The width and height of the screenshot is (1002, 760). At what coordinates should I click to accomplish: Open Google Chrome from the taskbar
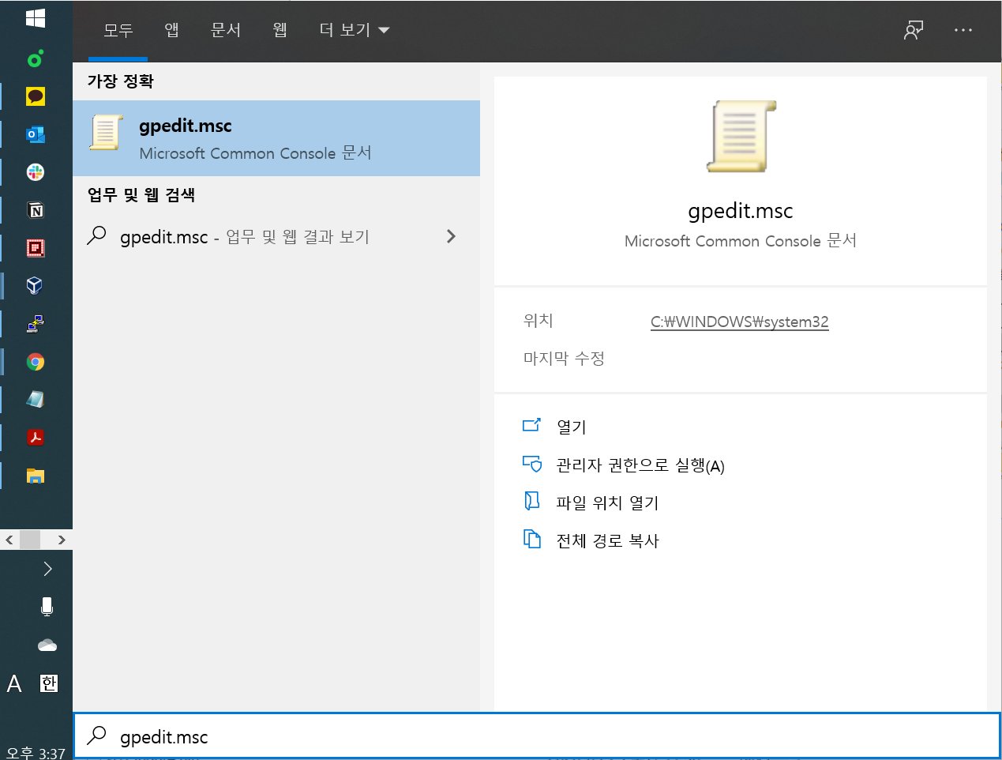pyautogui.click(x=36, y=362)
